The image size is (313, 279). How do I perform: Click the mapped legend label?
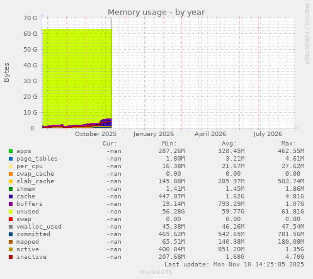click(28, 242)
